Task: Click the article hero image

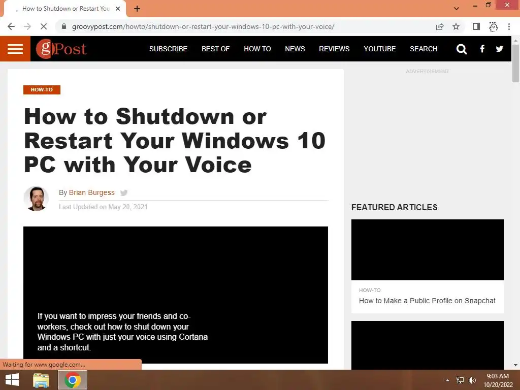Action: pos(176,295)
